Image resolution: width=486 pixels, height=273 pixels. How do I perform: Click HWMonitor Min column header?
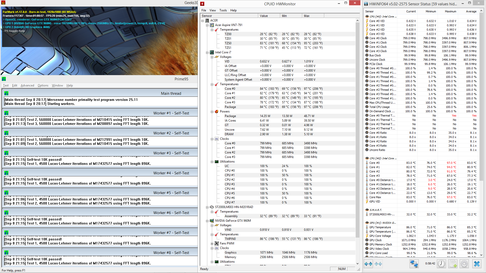[x=291, y=16]
